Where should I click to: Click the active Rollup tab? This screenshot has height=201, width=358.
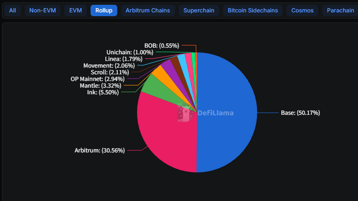point(104,10)
